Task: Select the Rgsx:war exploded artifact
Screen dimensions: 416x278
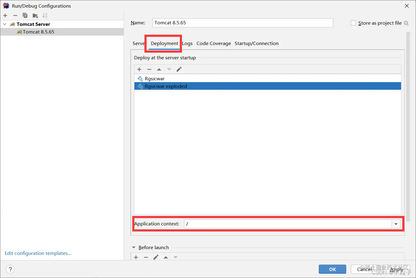Action: pos(268,86)
